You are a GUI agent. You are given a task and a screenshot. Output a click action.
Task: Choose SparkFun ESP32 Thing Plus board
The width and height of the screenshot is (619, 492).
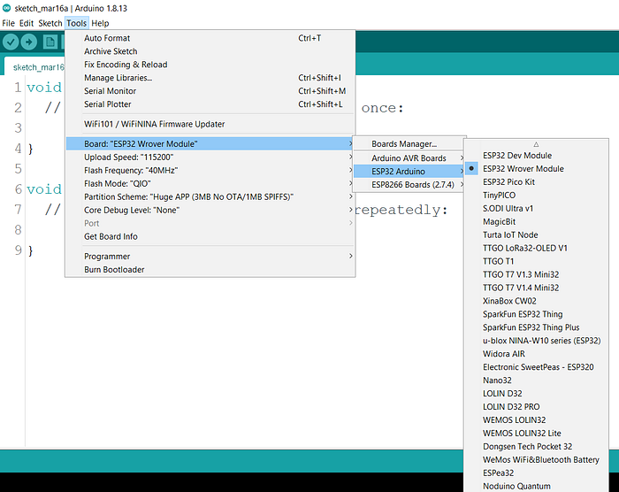tap(536, 327)
